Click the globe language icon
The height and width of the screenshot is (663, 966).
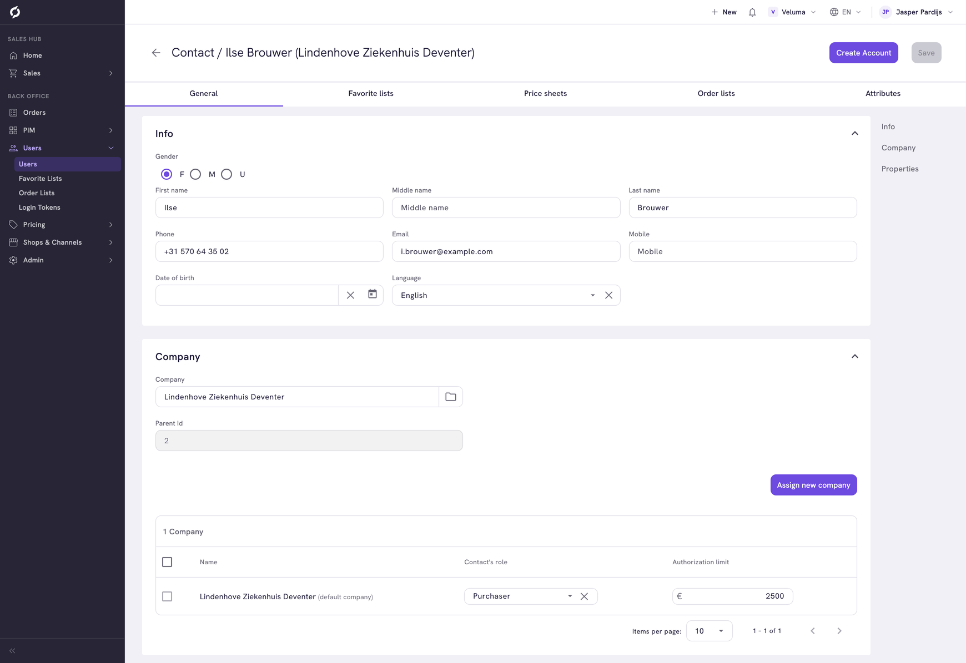coord(834,12)
